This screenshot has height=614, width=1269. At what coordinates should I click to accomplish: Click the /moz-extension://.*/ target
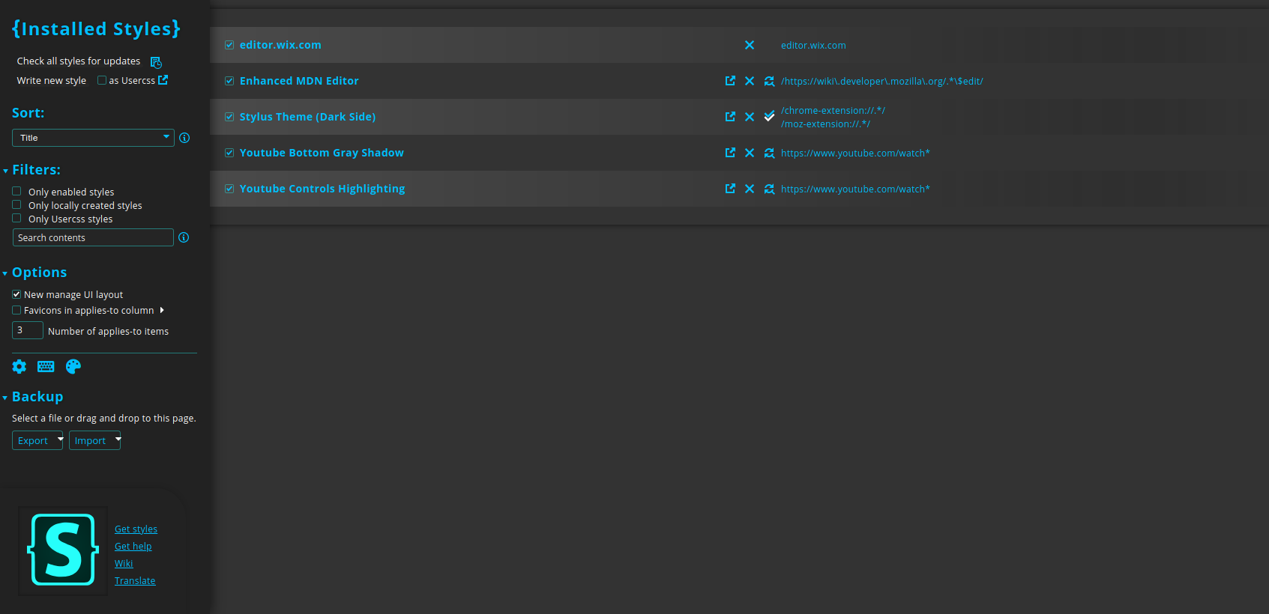point(825,124)
